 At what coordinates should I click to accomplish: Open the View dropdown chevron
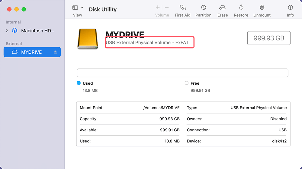pos(82,8)
